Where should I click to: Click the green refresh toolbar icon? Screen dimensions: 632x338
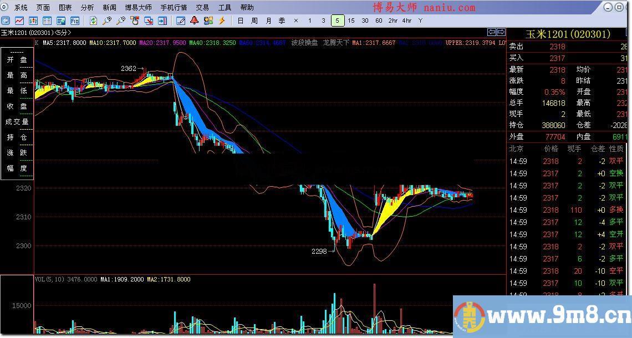(x=93, y=21)
